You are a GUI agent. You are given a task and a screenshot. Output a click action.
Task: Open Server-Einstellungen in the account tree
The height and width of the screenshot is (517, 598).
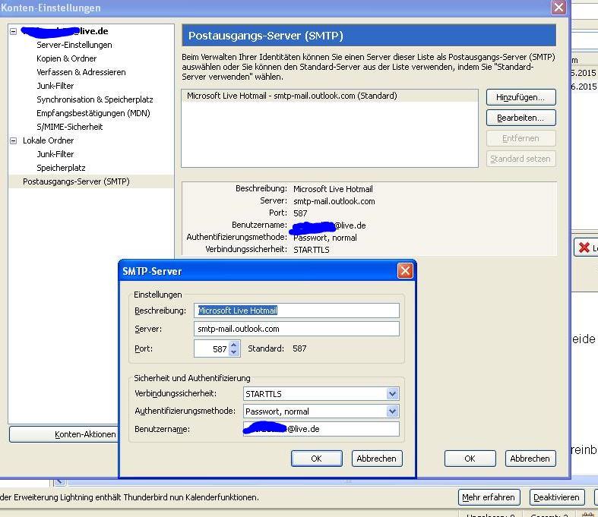pos(74,45)
